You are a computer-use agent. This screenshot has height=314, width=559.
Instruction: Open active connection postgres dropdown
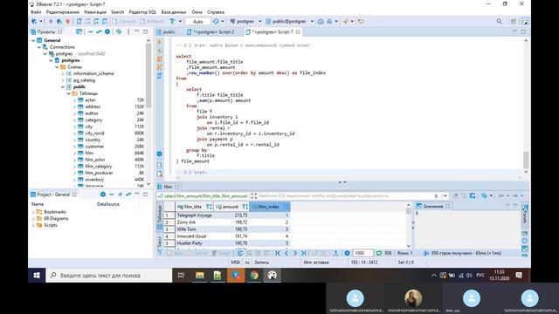pyautogui.click(x=260, y=21)
